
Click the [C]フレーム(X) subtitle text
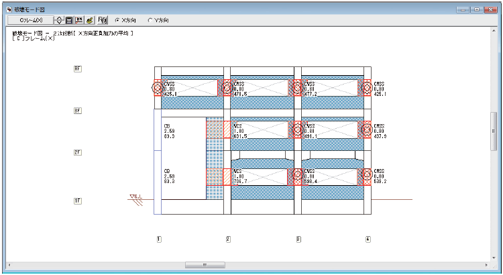(34, 38)
